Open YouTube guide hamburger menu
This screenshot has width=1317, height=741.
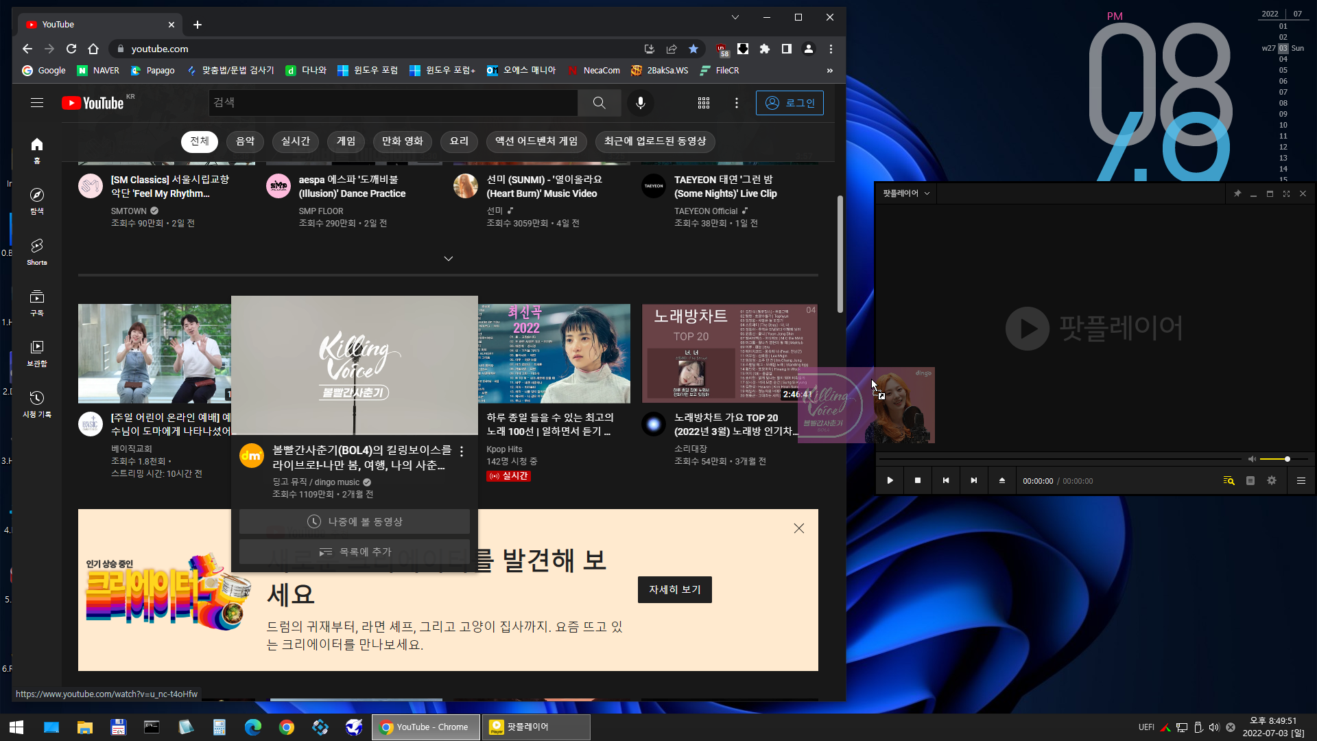click(x=37, y=103)
